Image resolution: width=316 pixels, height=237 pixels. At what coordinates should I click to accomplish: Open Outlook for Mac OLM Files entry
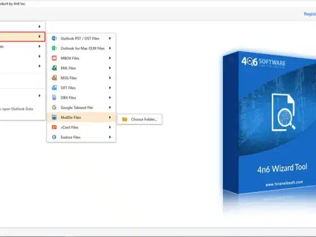(81, 48)
